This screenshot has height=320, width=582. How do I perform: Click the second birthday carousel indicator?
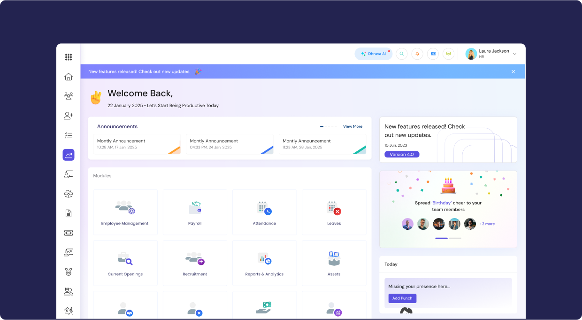pos(455,238)
